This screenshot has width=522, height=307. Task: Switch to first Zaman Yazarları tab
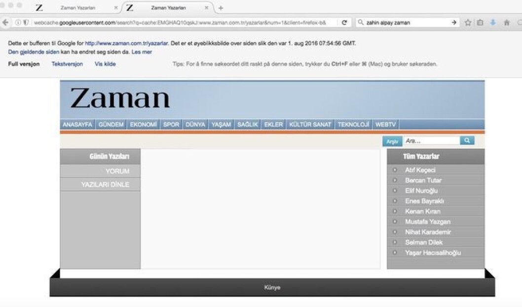(x=77, y=8)
